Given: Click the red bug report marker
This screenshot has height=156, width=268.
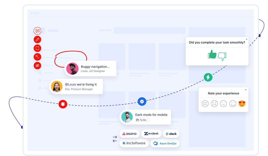Looking at the screenshot, I should (63, 104).
